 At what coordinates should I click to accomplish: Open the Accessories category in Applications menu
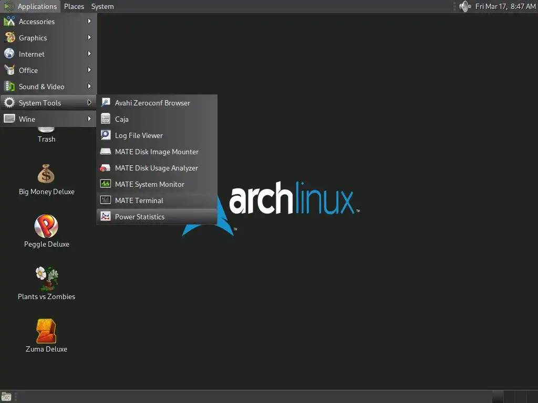tap(48, 22)
